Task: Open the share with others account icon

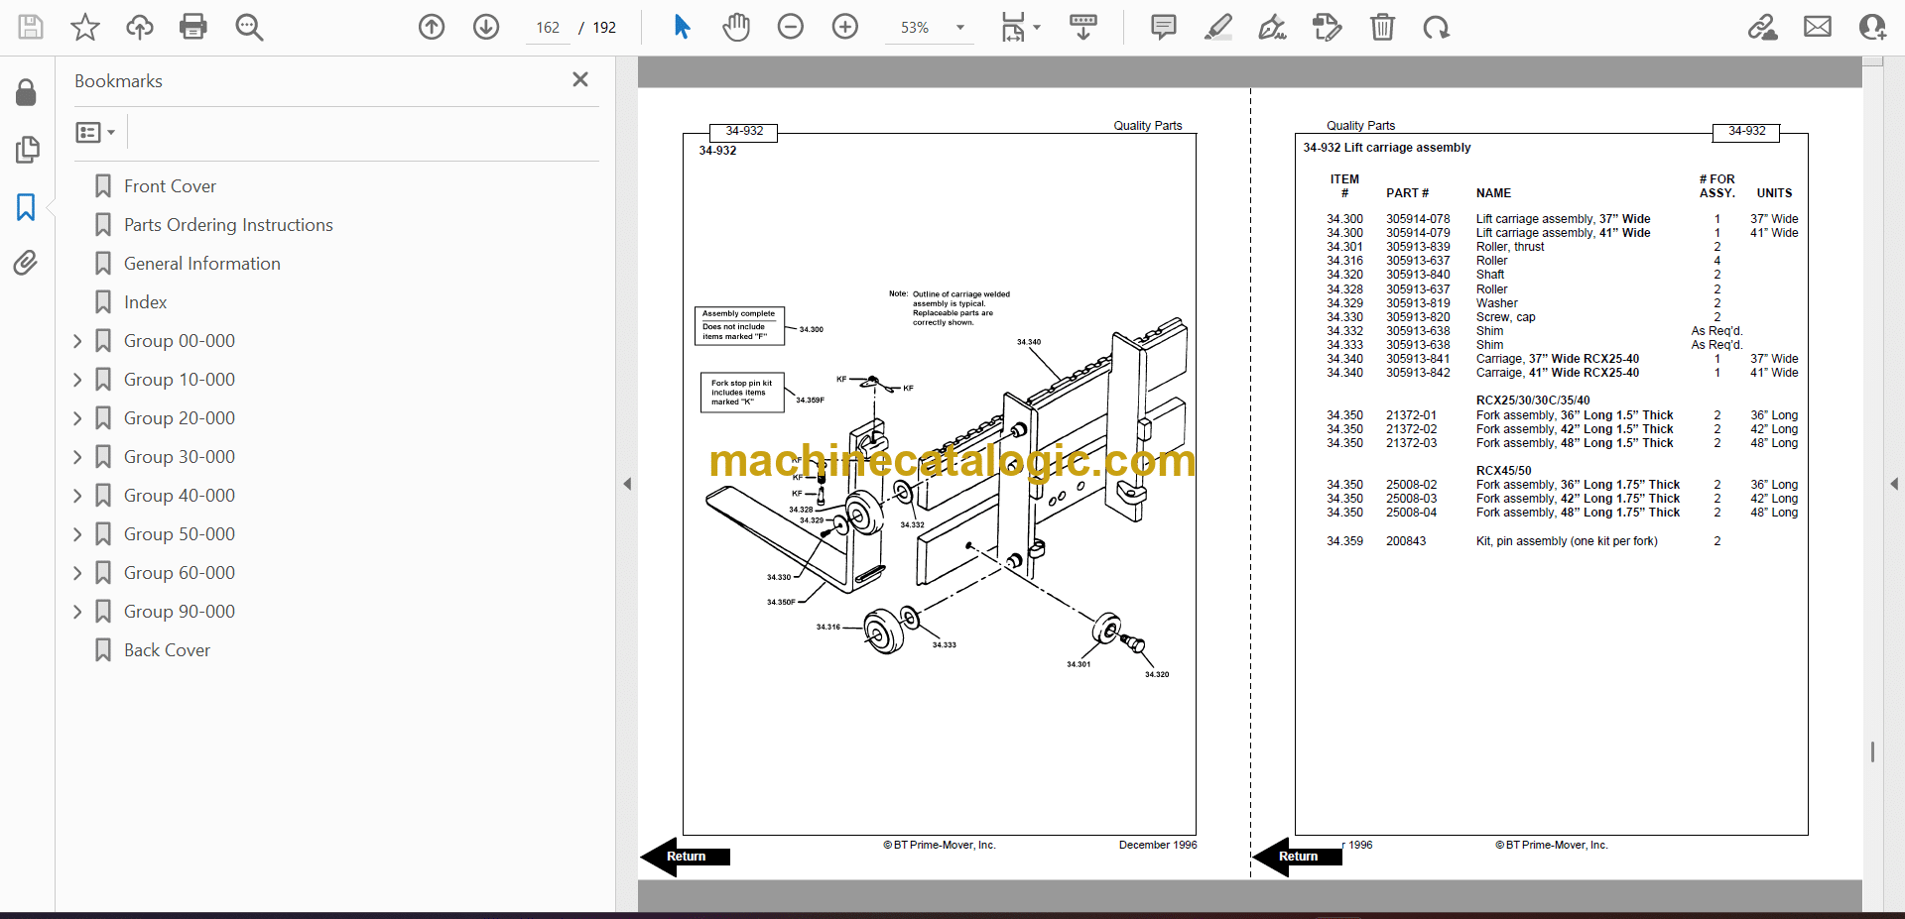Action: [1872, 27]
